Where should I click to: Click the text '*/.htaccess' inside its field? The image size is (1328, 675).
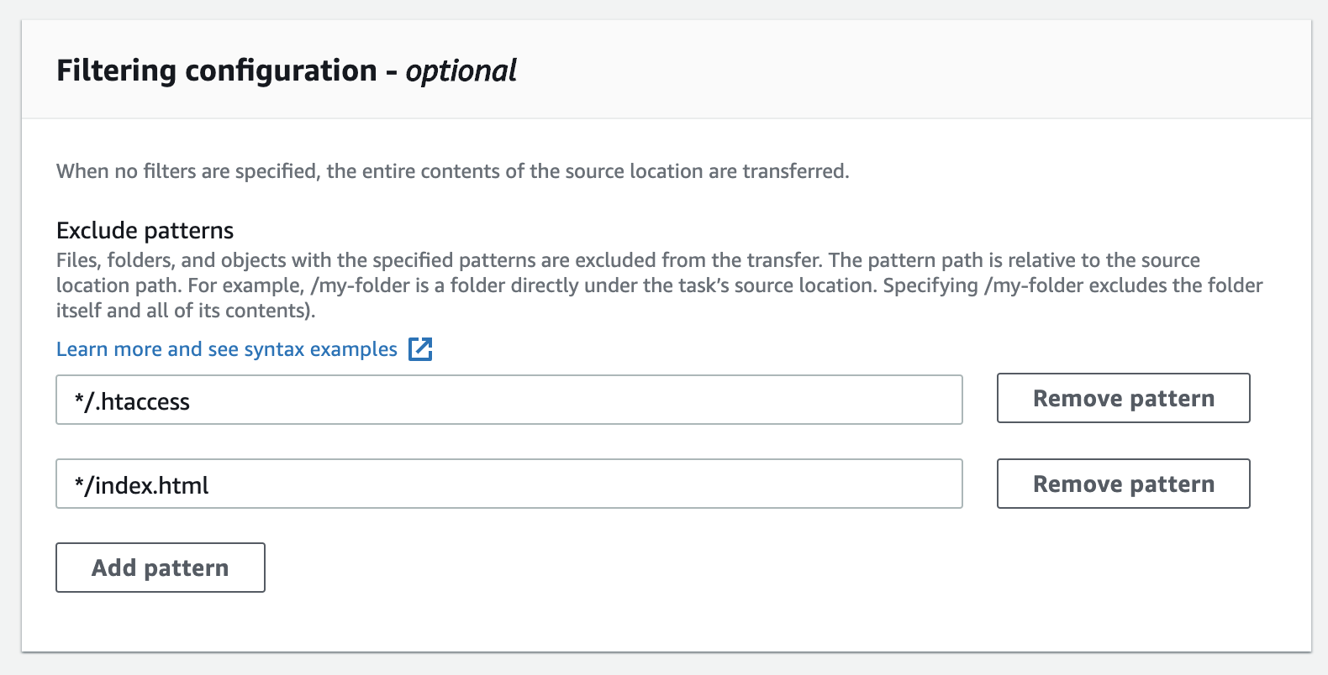[x=132, y=401]
